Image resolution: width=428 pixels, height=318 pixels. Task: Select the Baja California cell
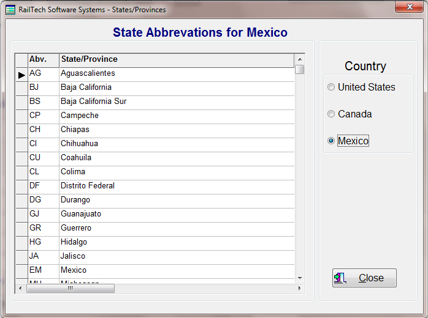(x=177, y=89)
